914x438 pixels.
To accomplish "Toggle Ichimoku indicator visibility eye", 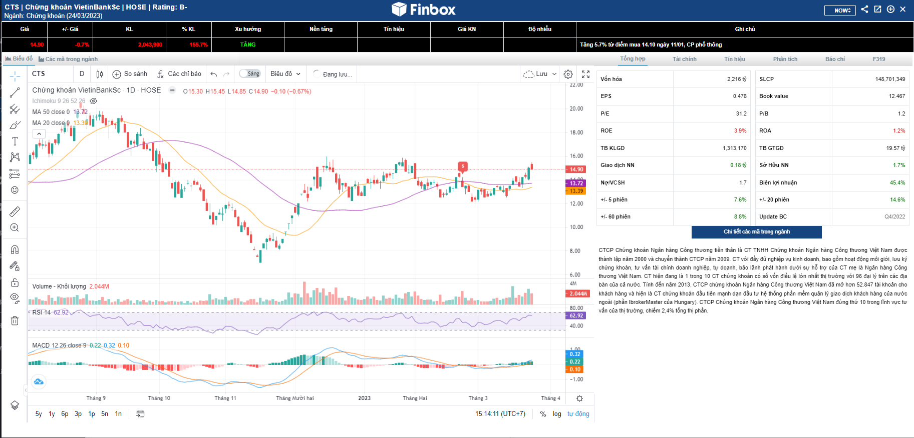I will pos(93,101).
